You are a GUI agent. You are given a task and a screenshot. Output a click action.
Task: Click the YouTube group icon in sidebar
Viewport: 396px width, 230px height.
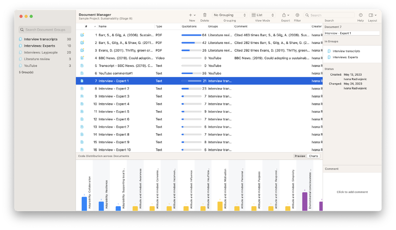tap(20, 66)
